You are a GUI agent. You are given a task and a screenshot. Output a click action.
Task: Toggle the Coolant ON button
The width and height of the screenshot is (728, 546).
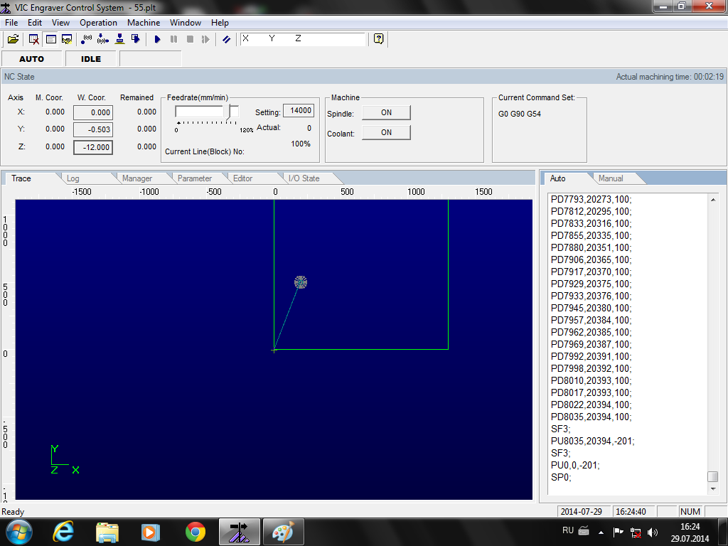(386, 132)
